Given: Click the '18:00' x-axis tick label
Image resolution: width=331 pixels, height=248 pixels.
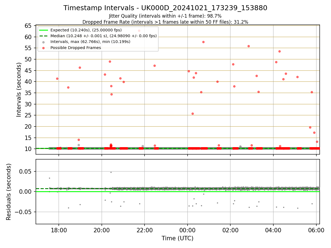Looking at the screenshot, I should coord(58,230).
